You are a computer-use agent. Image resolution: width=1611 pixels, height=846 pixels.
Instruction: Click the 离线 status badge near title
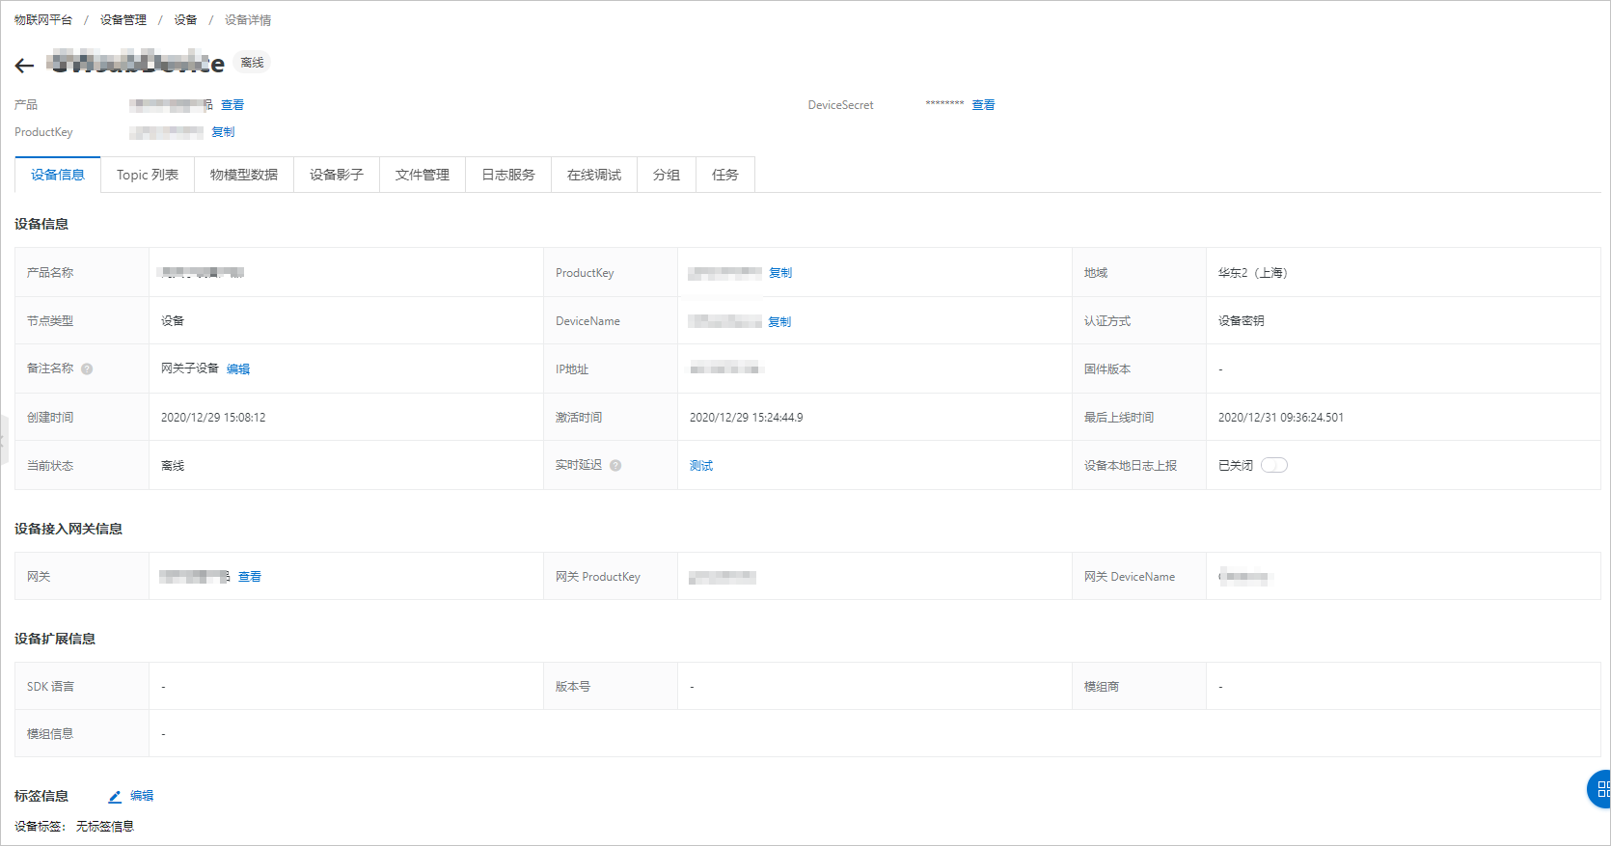point(252,63)
